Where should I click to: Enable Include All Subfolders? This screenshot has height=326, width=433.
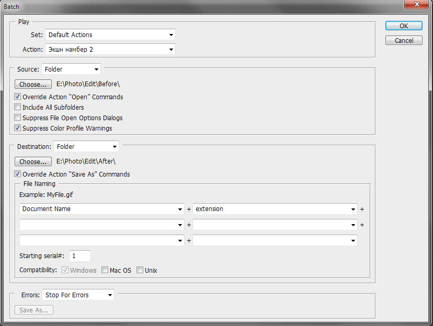[18, 108]
